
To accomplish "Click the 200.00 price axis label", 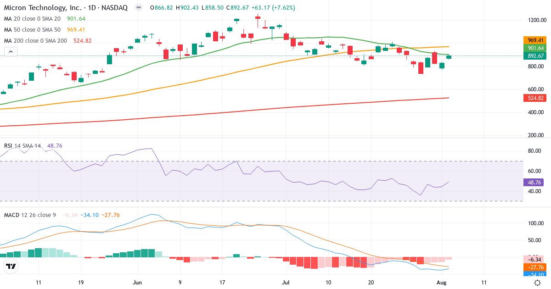I will 537,135.
